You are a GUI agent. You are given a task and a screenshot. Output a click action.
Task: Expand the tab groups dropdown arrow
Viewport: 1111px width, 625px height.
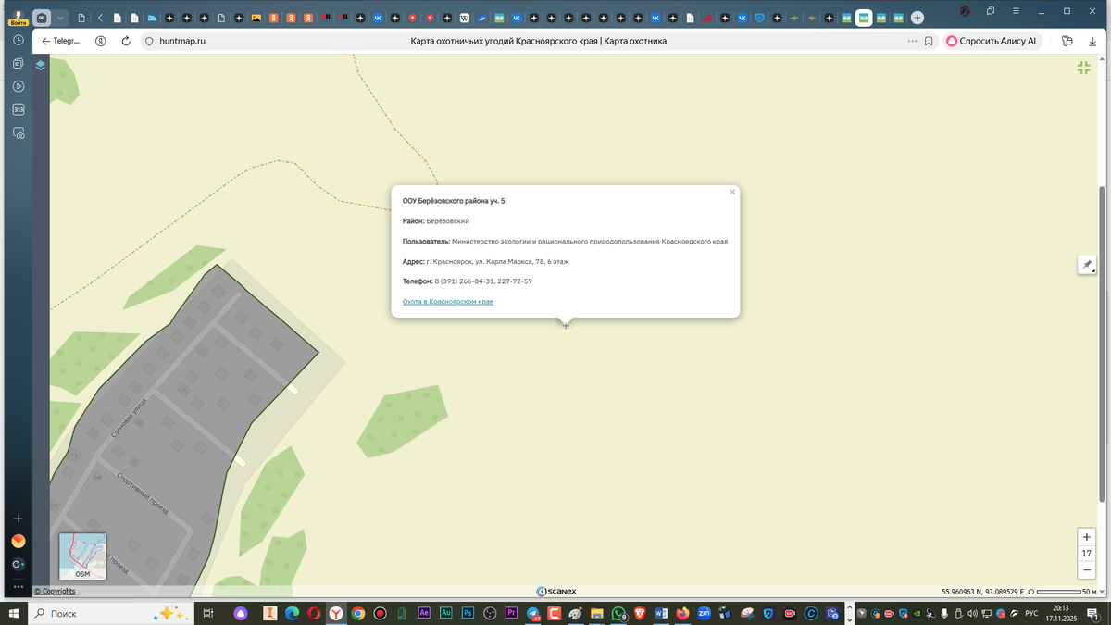click(x=61, y=18)
